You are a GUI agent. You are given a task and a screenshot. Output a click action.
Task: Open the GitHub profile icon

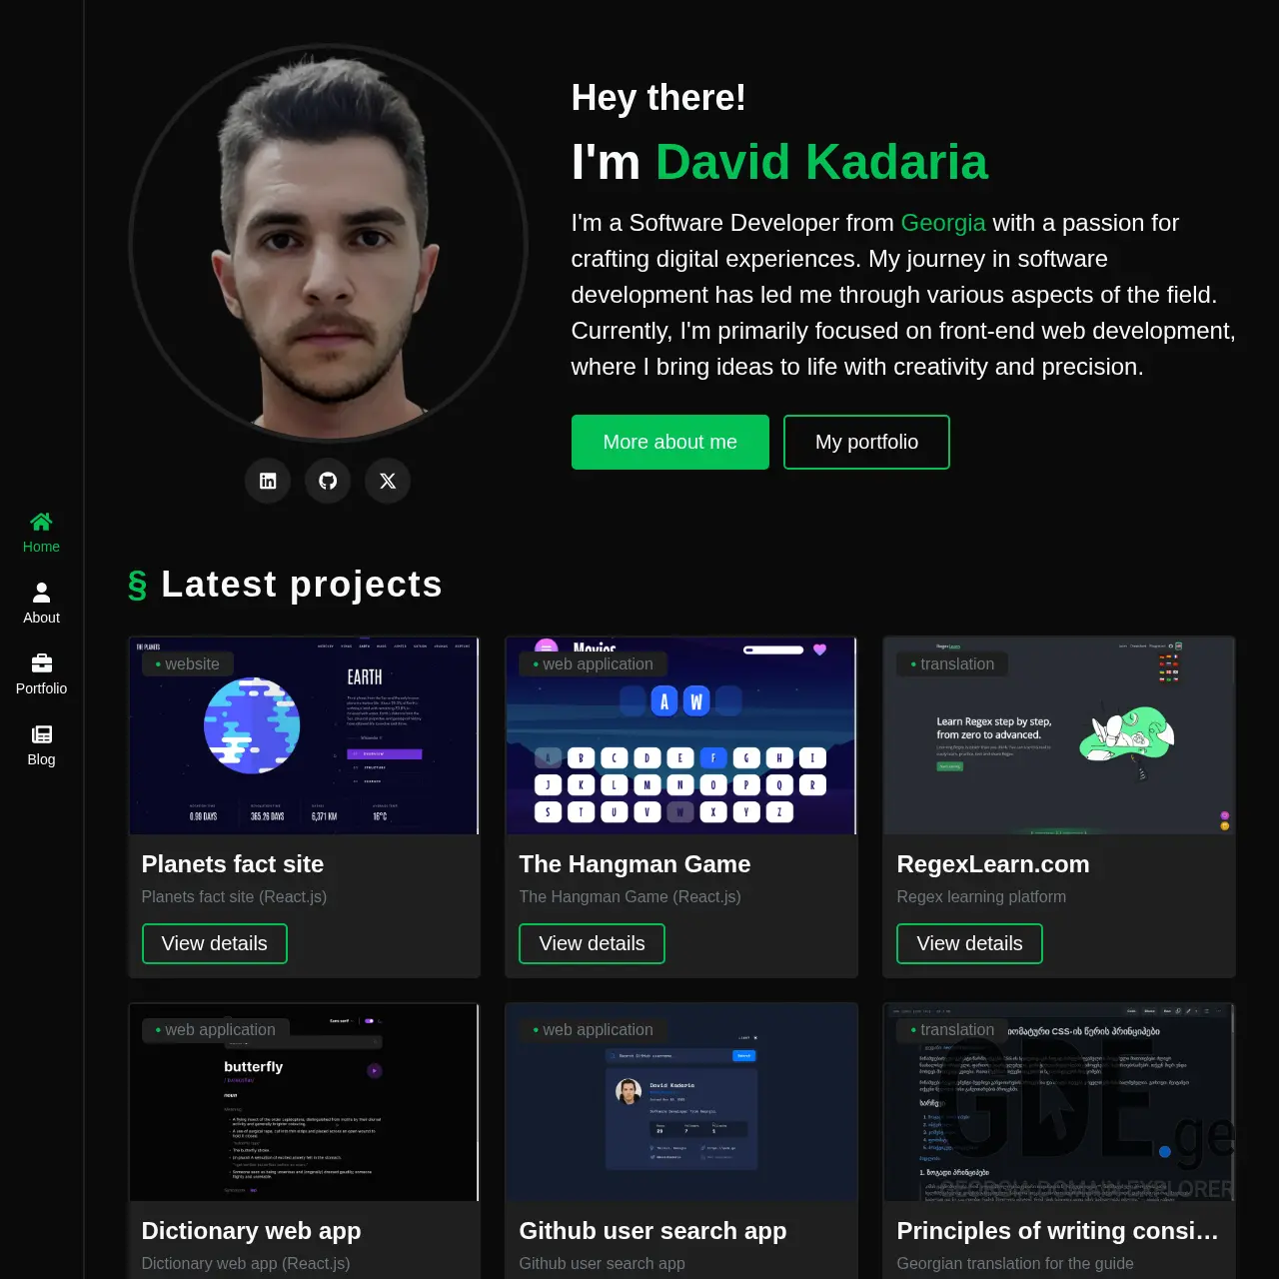point(328,481)
